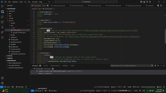Collapse all problems in panel

point(155,66)
